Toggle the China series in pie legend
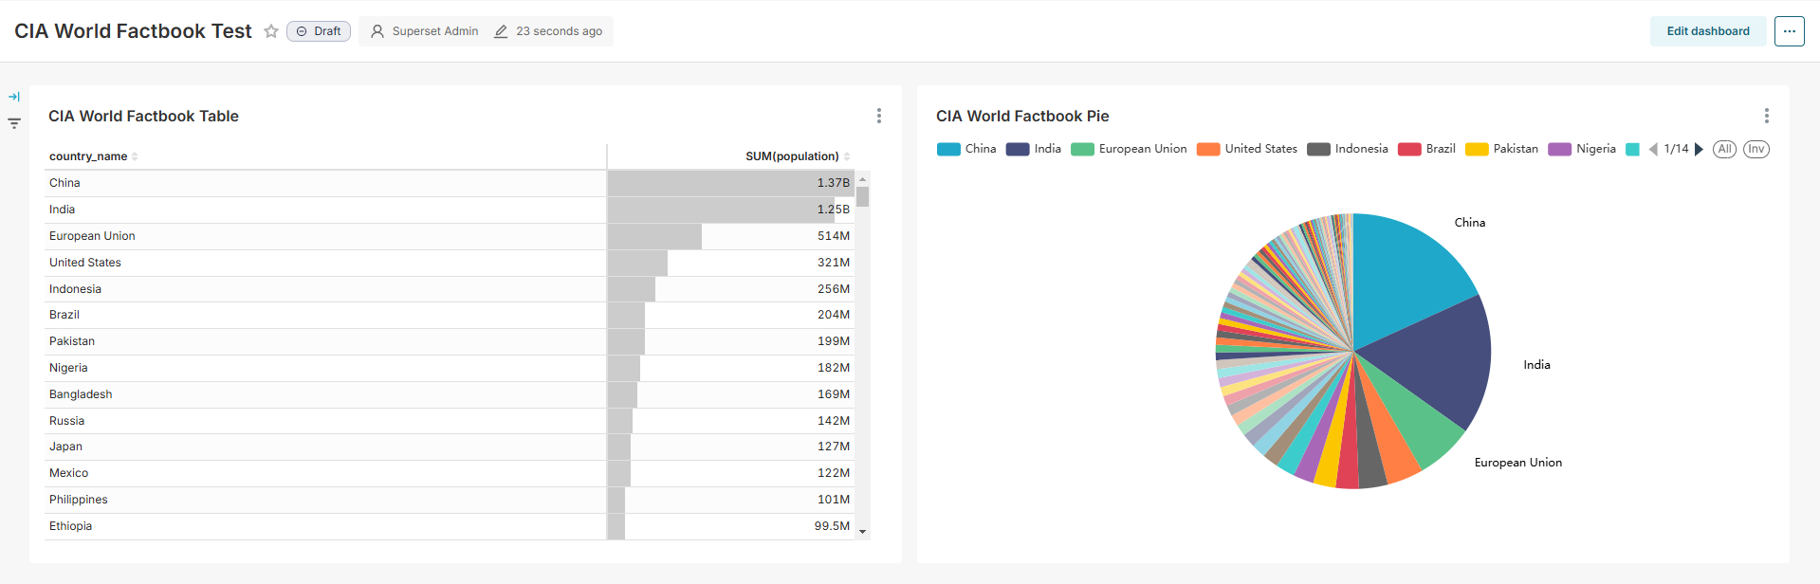The height and width of the screenshot is (584, 1820). 966,149
